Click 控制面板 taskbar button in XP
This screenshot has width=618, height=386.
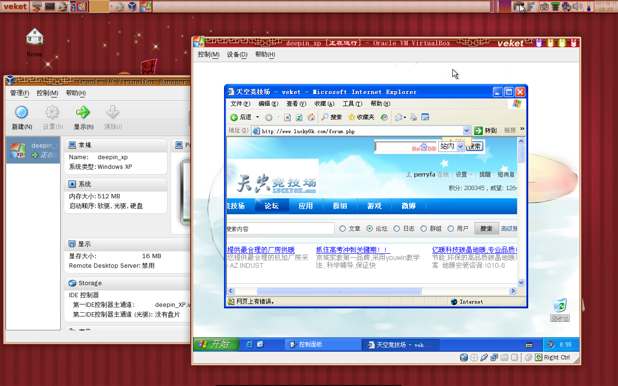coord(323,345)
